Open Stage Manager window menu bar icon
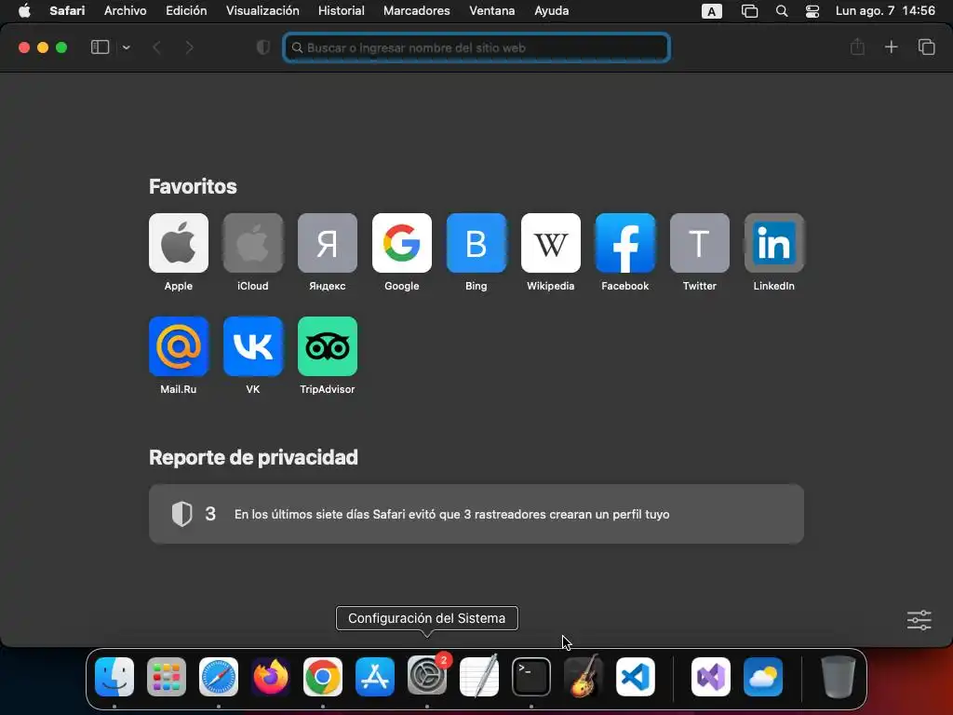953x715 pixels. (749, 11)
